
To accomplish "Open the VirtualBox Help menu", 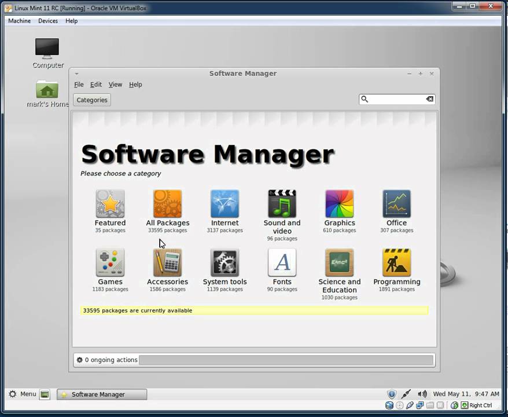I will pos(72,21).
